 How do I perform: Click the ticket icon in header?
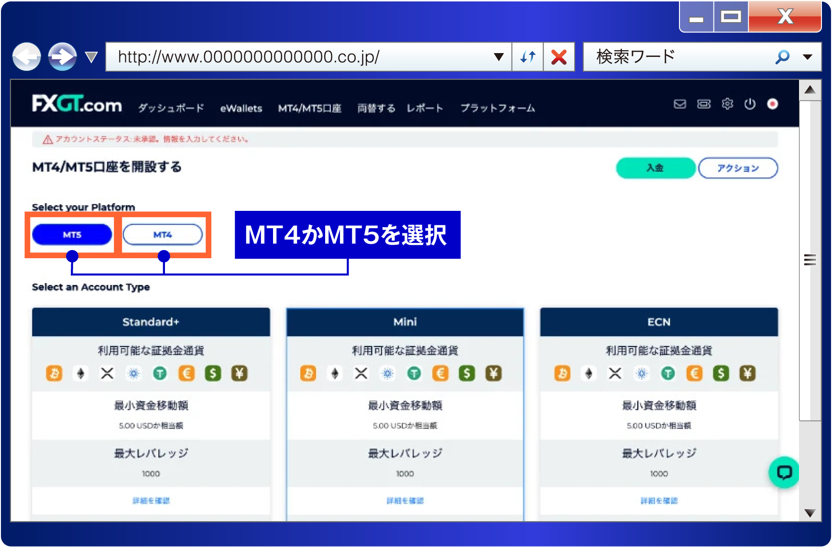[704, 104]
